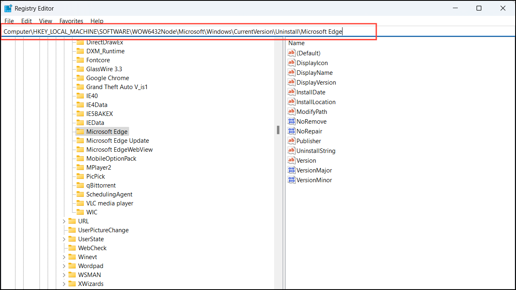Click the string value icon for InstallDate

tap(292, 92)
